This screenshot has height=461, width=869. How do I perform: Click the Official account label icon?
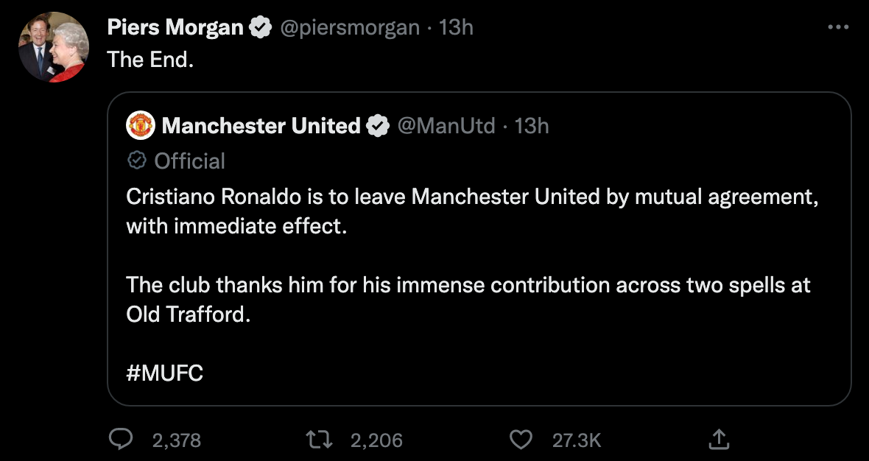pos(136,161)
